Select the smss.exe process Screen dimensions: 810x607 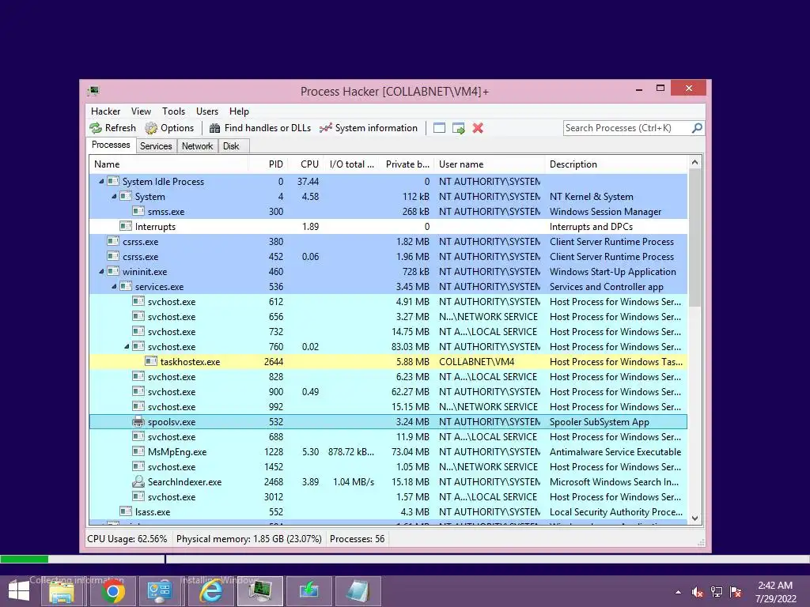pos(388,212)
